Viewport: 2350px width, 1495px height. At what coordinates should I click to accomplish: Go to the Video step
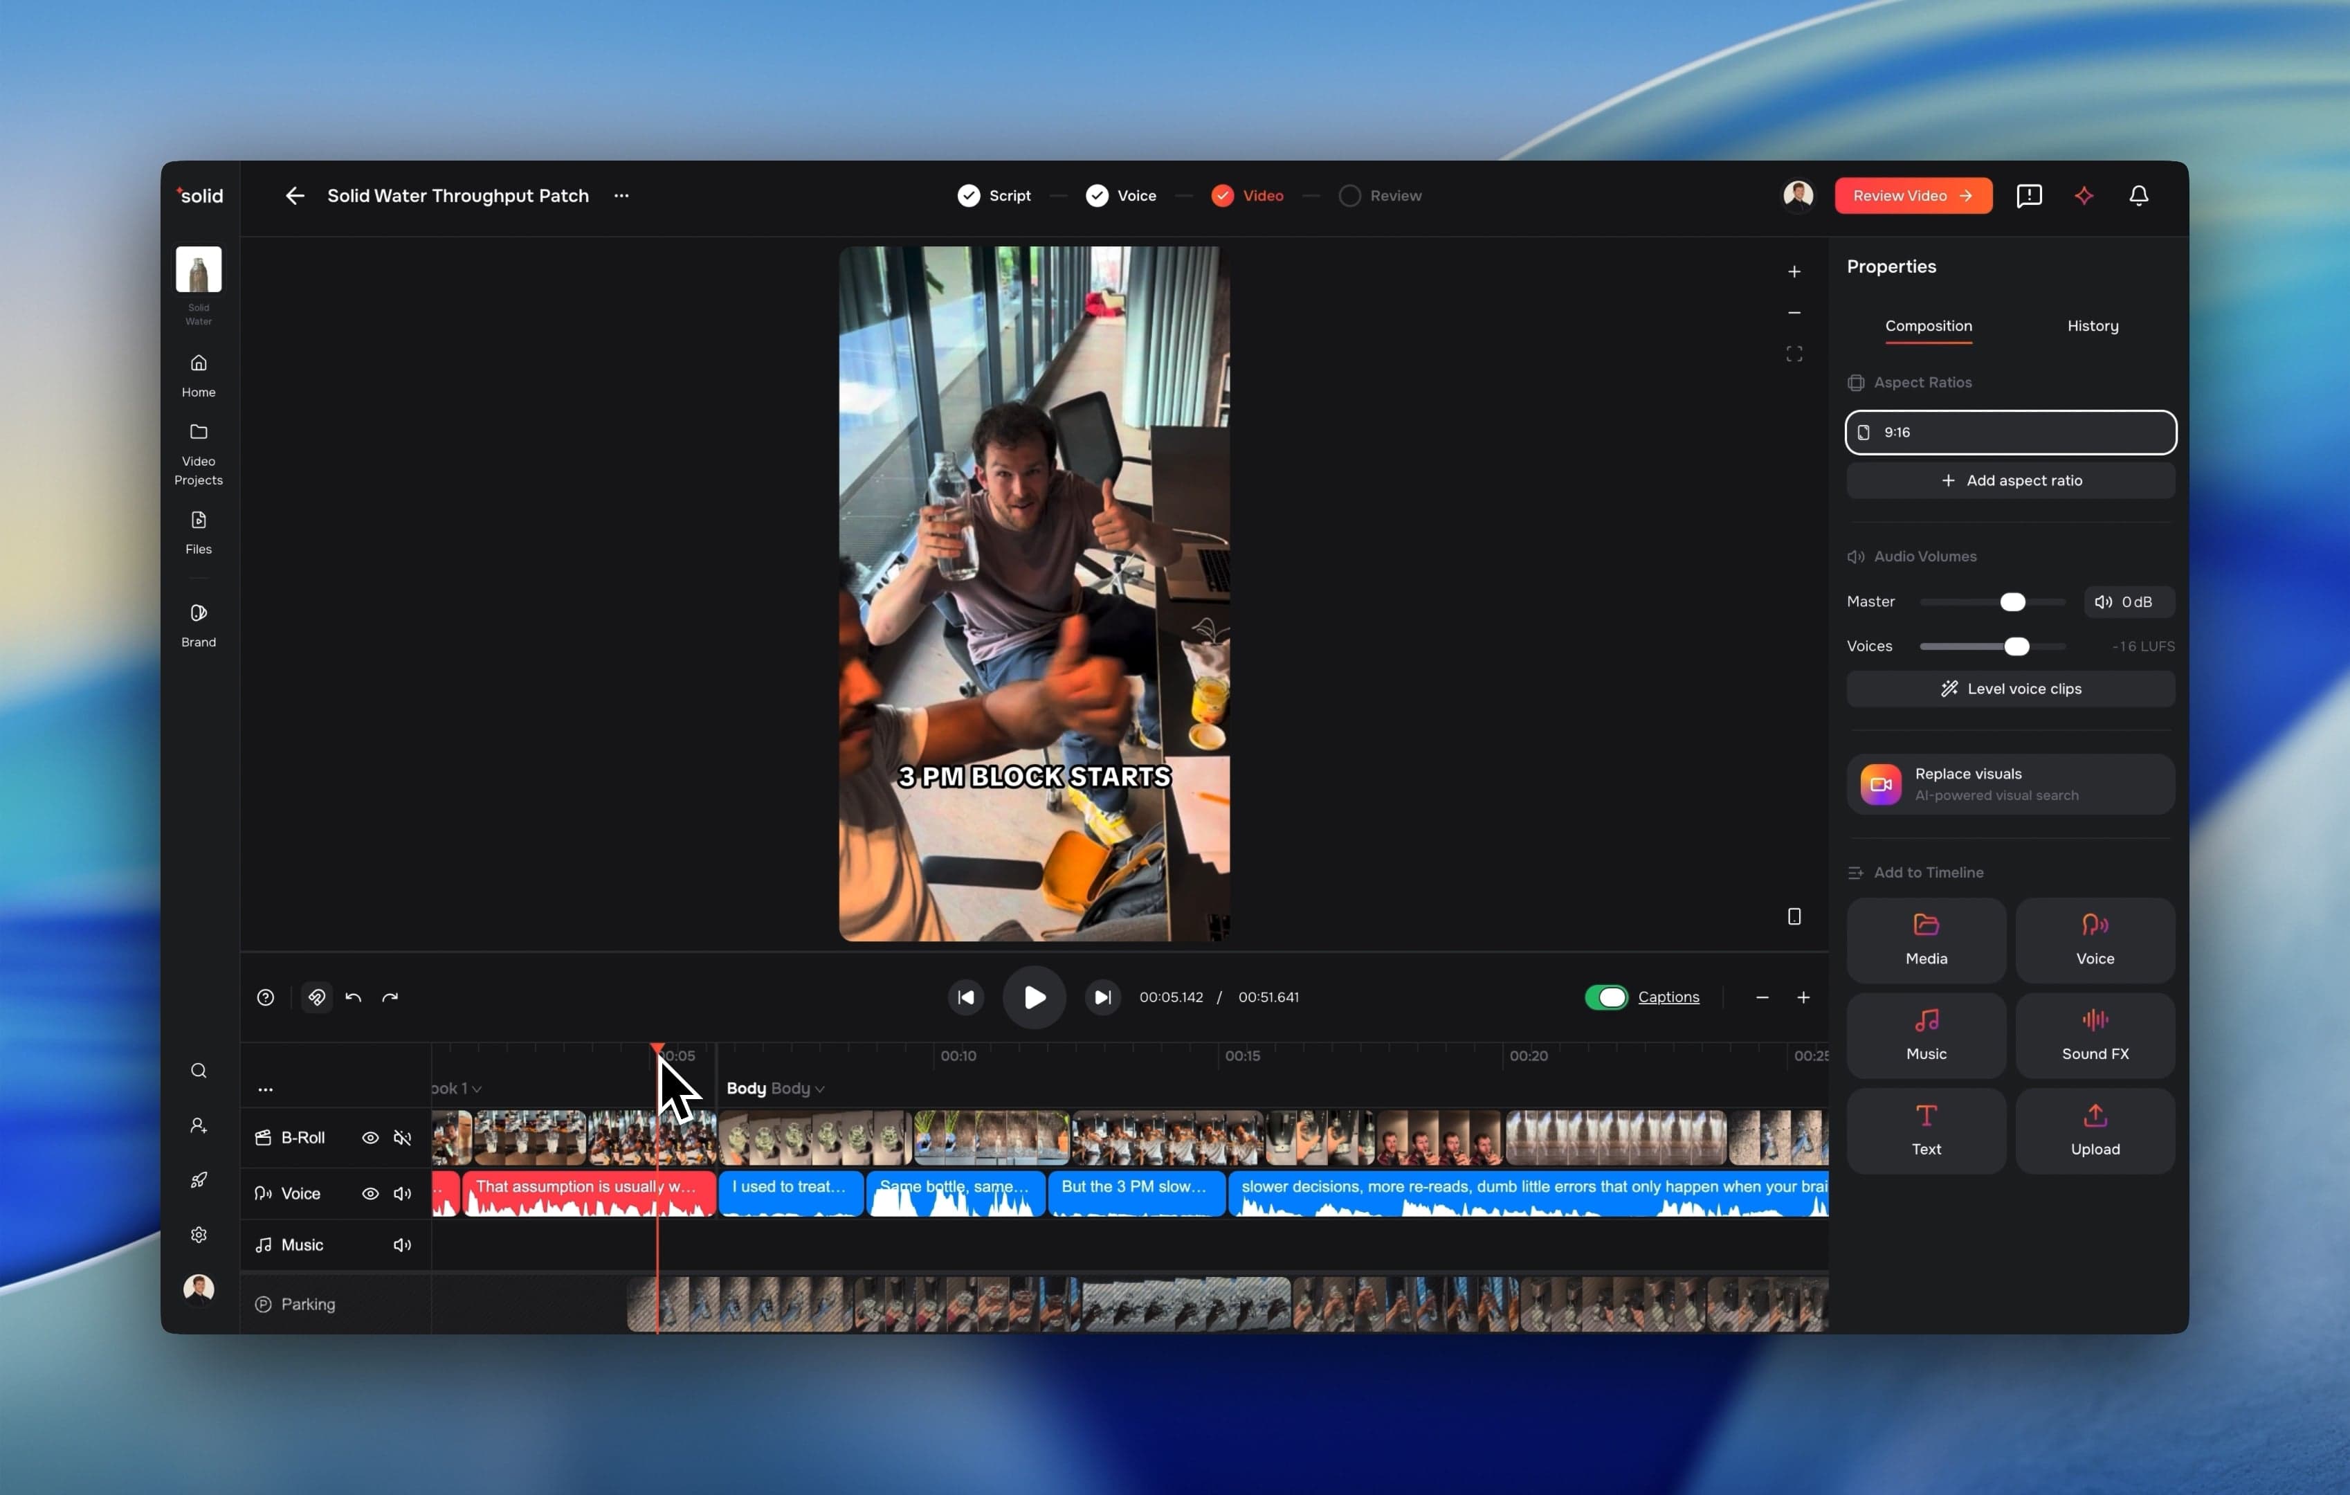(x=1247, y=196)
